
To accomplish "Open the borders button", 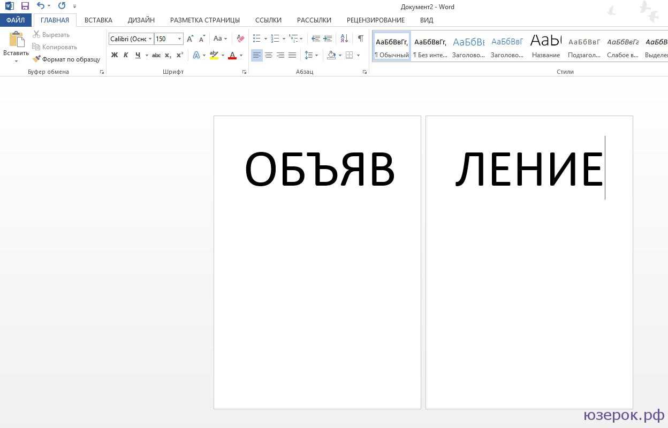I will tap(349, 55).
